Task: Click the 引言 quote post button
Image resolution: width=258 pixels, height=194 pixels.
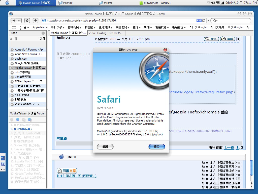Action: point(211,39)
